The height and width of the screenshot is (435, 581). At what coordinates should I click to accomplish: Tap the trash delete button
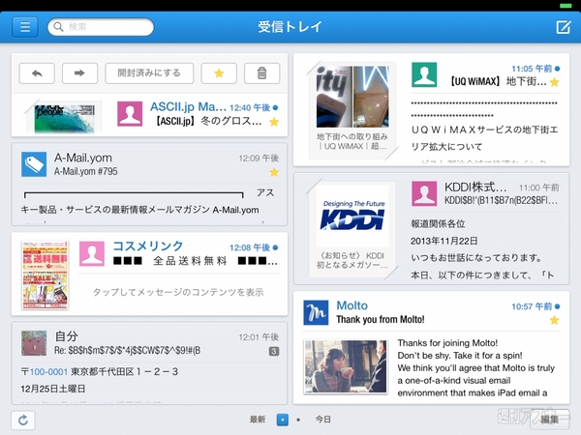pos(262,73)
